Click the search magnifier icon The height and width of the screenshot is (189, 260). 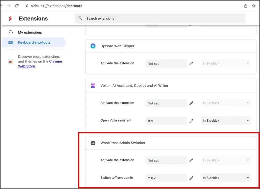tap(80, 18)
